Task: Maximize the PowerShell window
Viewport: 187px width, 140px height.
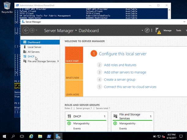Action: [x=158, y=6]
